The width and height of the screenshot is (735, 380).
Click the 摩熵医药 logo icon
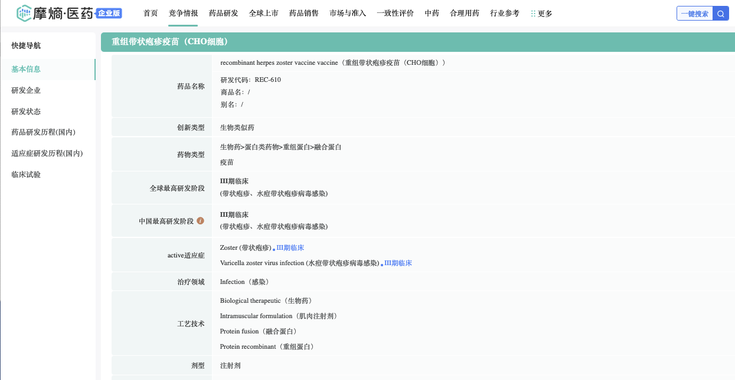tap(24, 14)
